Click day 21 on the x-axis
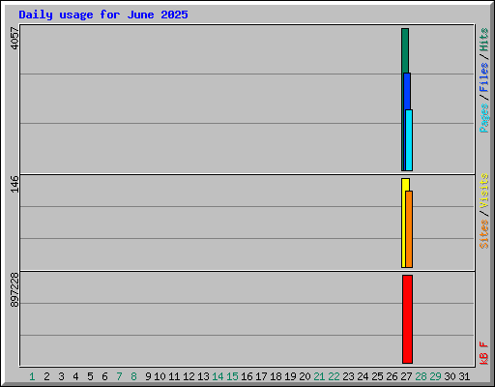 pyautogui.click(x=319, y=376)
